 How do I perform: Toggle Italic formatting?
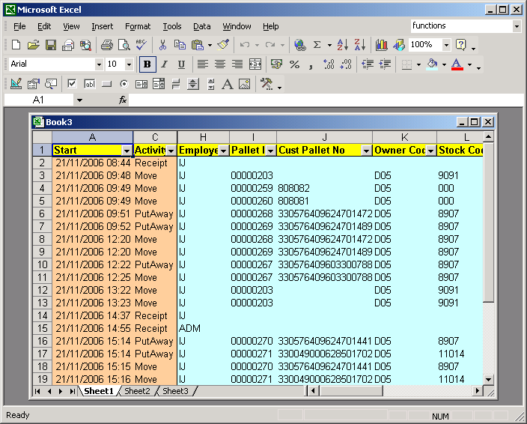click(x=165, y=64)
